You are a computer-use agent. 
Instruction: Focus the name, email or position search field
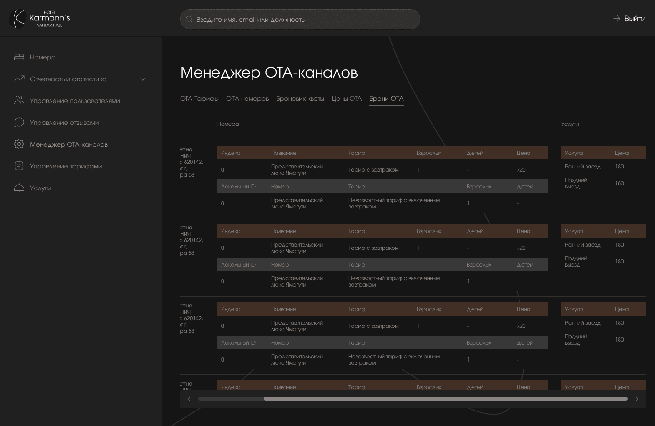tap(305, 20)
